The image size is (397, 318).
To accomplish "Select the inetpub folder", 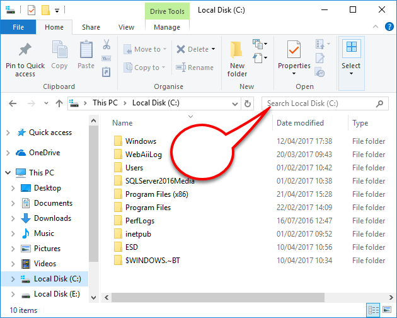I will pyautogui.click(x=132, y=234).
